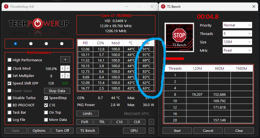Screen dimensions: 260x138
Task: Click the C0% column header
Action: 100,43
